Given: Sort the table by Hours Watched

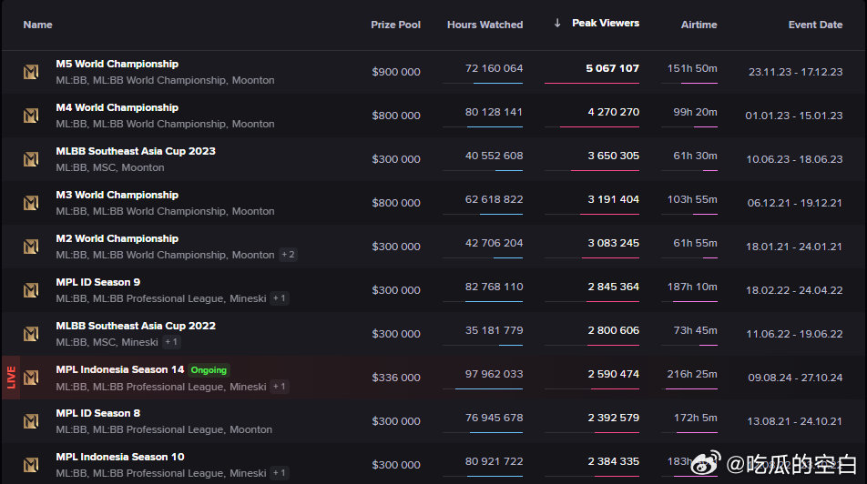Looking at the screenshot, I should coord(484,25).
